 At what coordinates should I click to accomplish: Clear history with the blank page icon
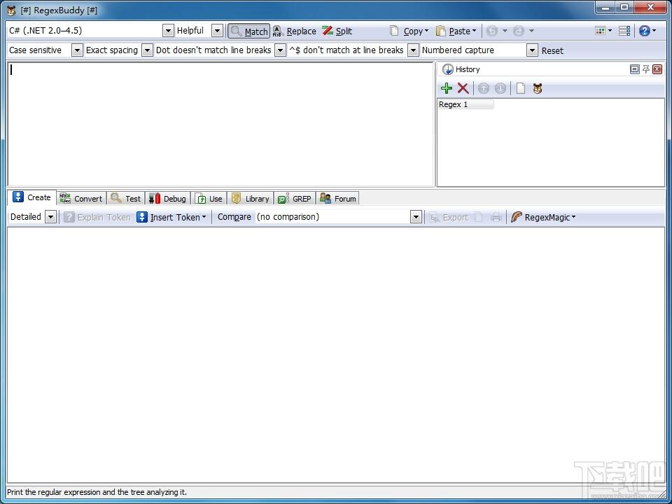tap(520, 88)
